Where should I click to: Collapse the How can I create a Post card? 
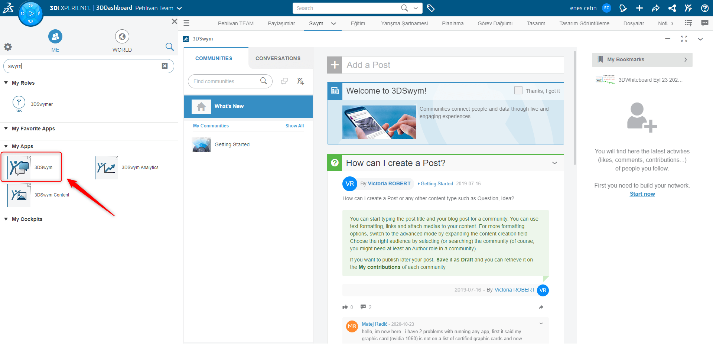[554, 163]
